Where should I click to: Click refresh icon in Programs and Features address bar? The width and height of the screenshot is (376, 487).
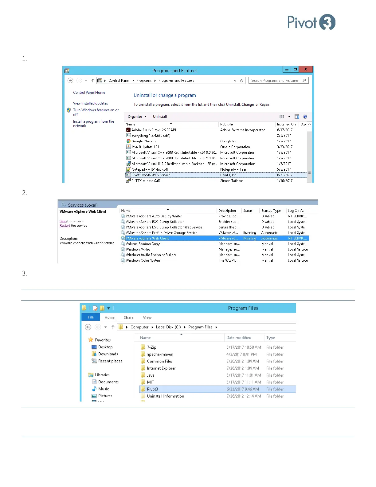[x=242, y=81]
